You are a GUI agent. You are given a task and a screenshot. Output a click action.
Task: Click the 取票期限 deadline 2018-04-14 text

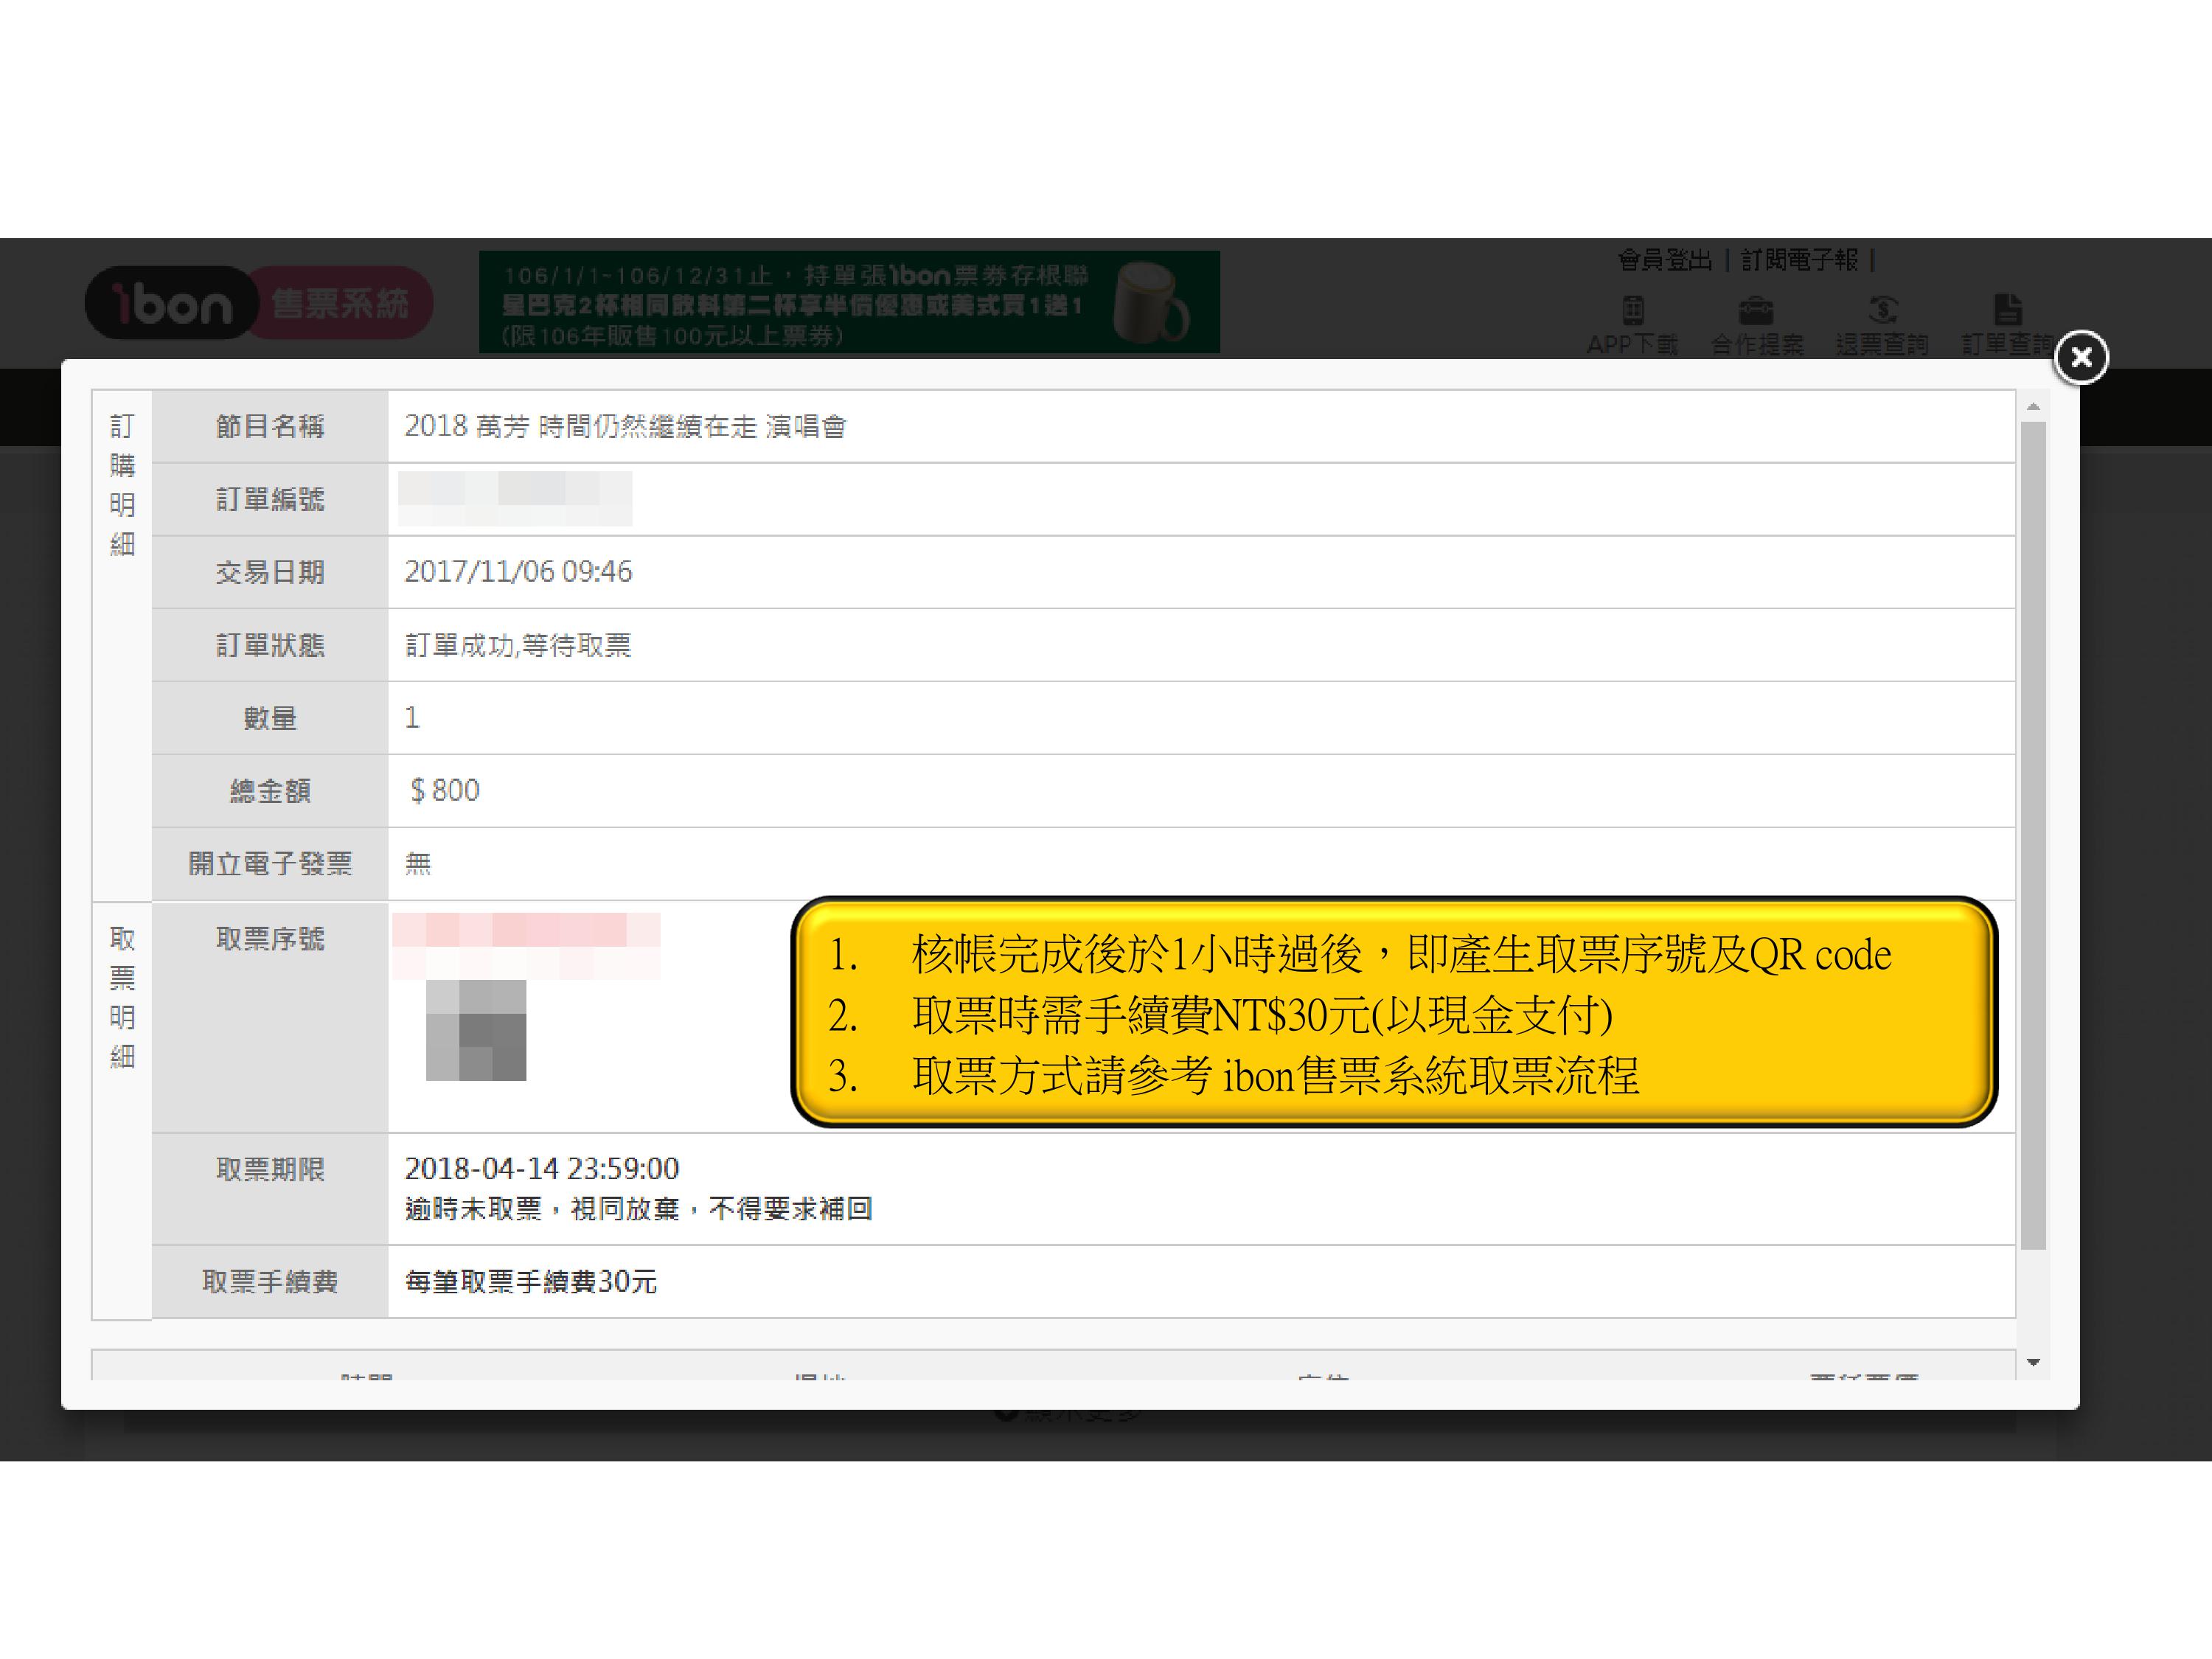coord(541,1168)
